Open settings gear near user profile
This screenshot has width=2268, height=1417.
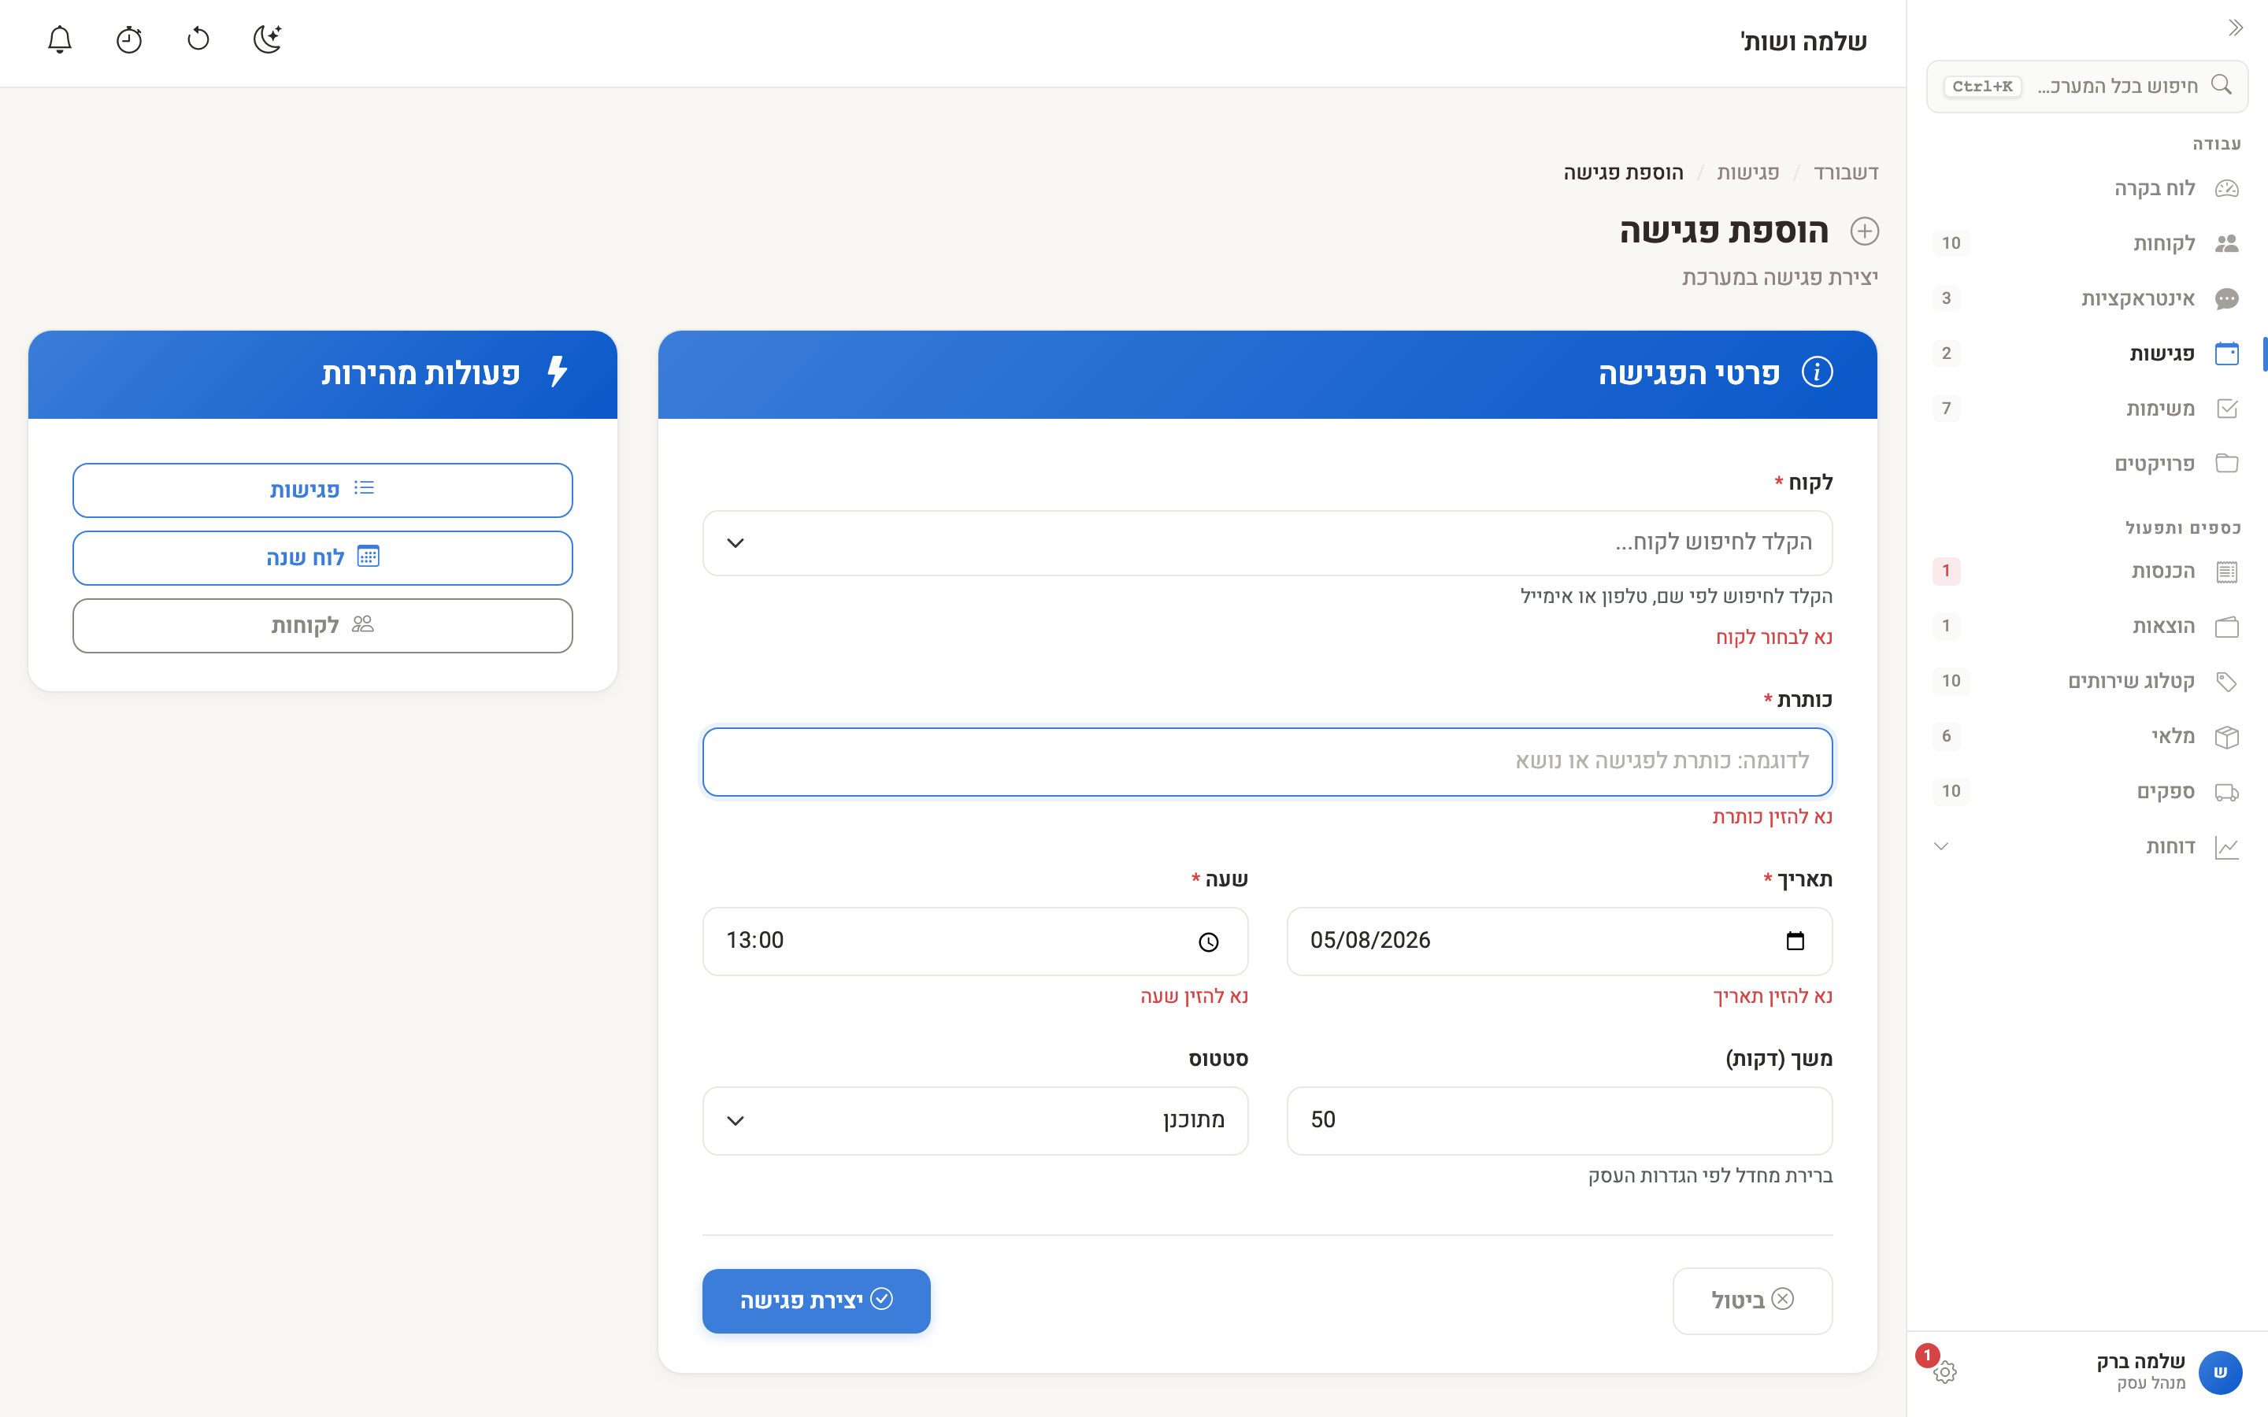[x=1944, y=1372]
